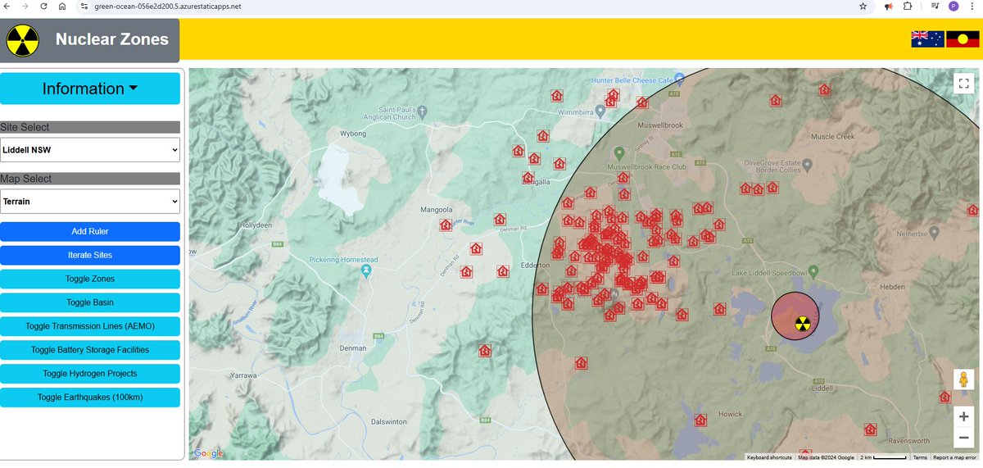Click the house marker near Howick
Image resolution: width=983 pixels, height=468 pixels.
(x=700, y=420)
